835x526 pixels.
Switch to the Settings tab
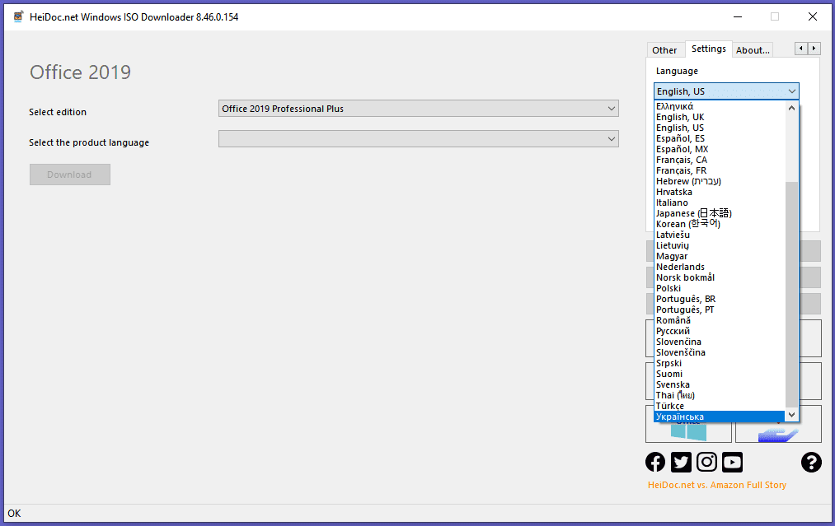[x=709, y=49]
